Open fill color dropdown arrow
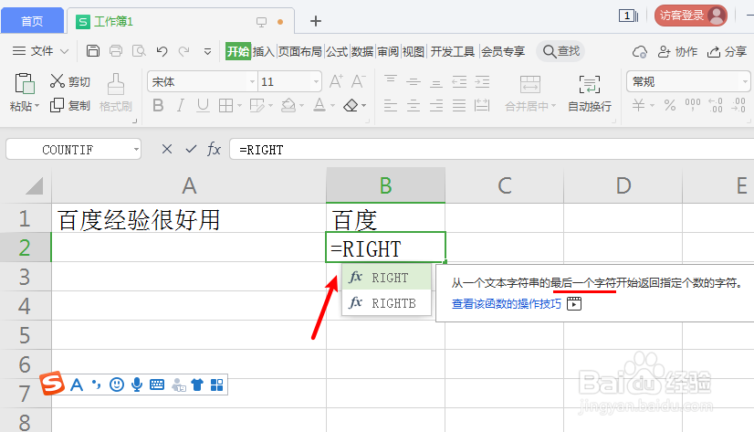The image size is (754, 432). tap(301, 105)
